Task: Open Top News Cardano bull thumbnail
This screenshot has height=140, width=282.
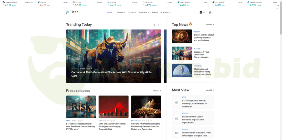Action: tap(182, 53)
